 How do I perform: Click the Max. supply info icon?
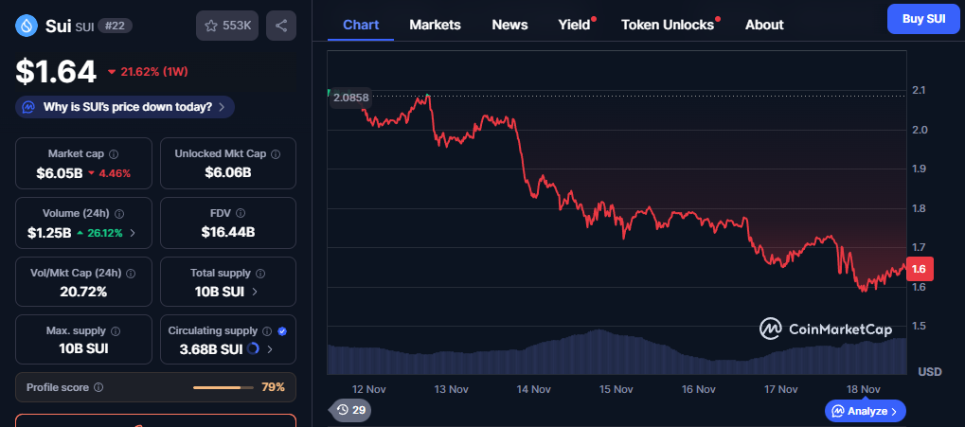pyautogui.click(x=116, y=331)
